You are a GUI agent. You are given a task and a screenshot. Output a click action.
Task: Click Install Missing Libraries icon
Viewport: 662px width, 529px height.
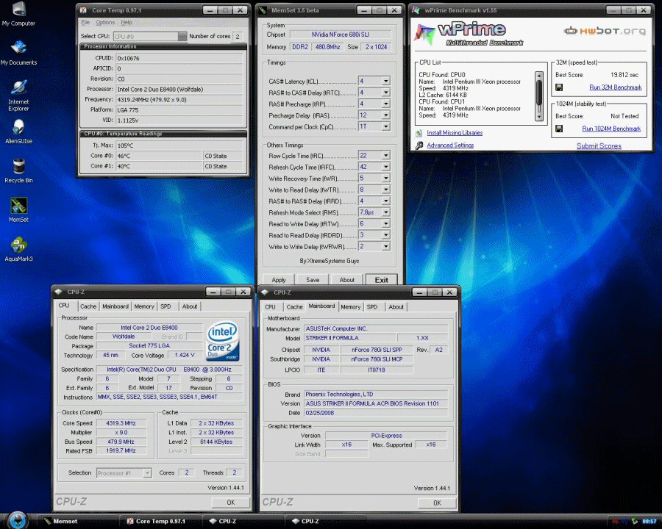click(x=419, y=133)
